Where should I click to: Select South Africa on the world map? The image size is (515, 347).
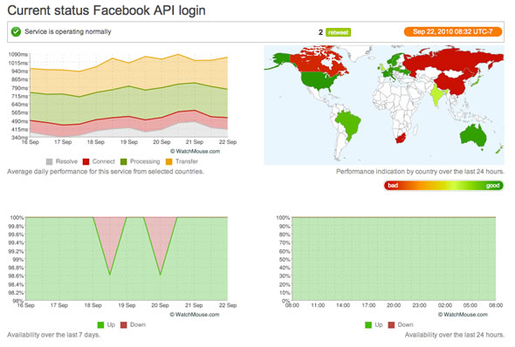click(x=401, y=138)
